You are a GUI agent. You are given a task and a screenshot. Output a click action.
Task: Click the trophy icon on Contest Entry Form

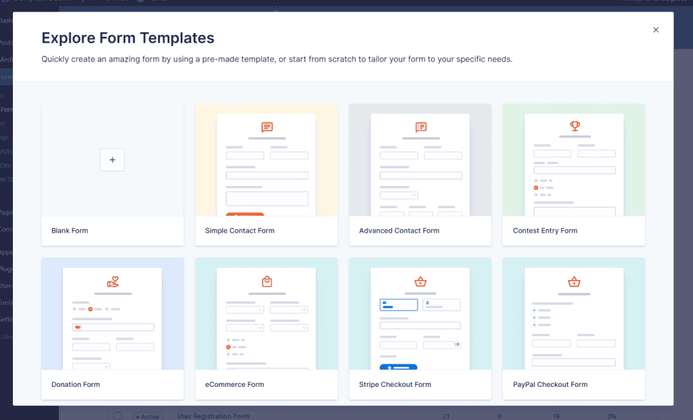coord(575,126)
